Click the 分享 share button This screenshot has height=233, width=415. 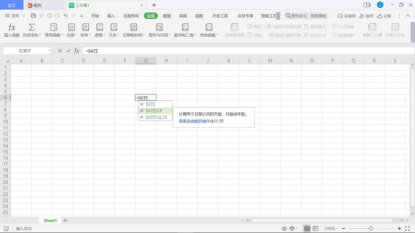(384, 16)
